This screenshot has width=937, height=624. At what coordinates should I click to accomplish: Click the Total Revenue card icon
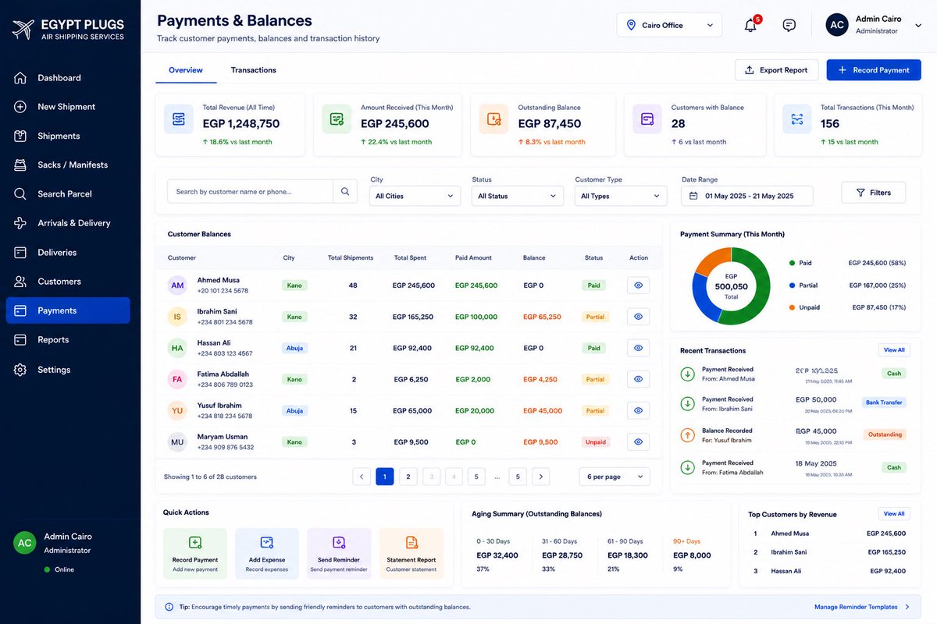click(x=179, y=119)
